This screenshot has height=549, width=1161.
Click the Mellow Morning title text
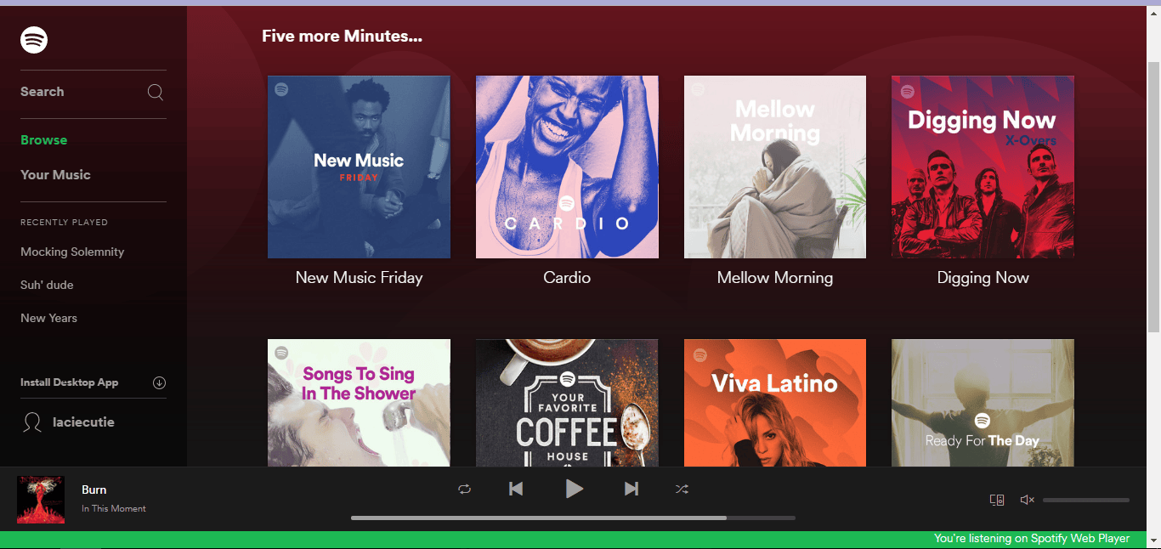pyautogui.click(x=775, y=278)
